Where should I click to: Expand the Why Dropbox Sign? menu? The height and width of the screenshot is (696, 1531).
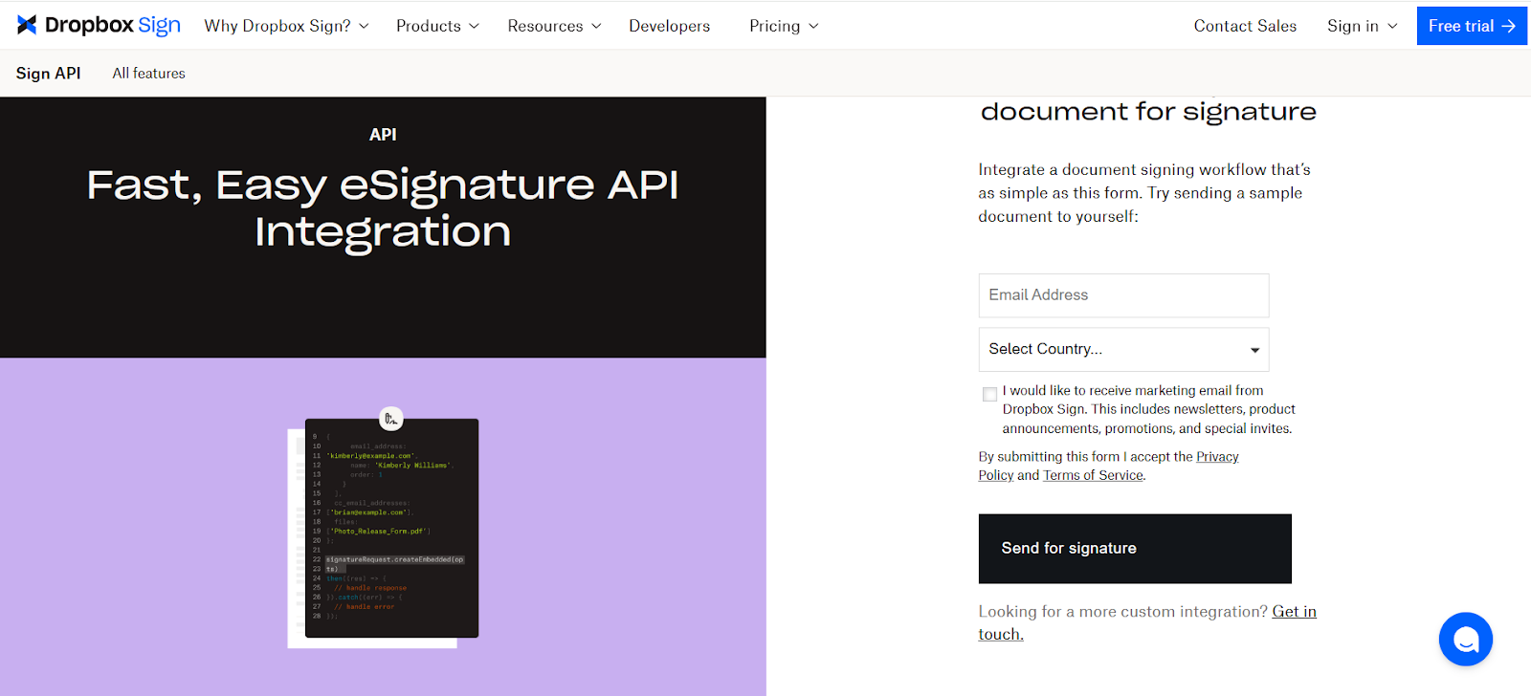pos(286,26)
